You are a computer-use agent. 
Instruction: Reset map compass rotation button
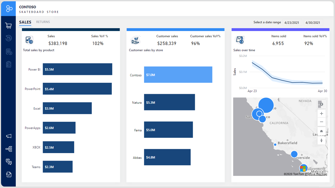coord(322,140)
